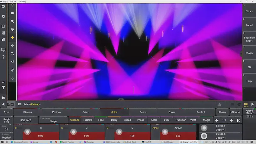The image size is (256, 144).
Task: Click the lock icon at bottom left
Action: click(x=4, y=97)
